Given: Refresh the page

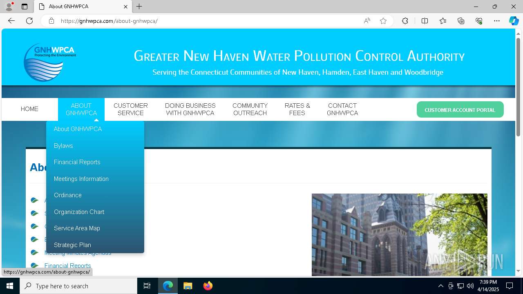Looking at the screenshot, I should 29,21.
